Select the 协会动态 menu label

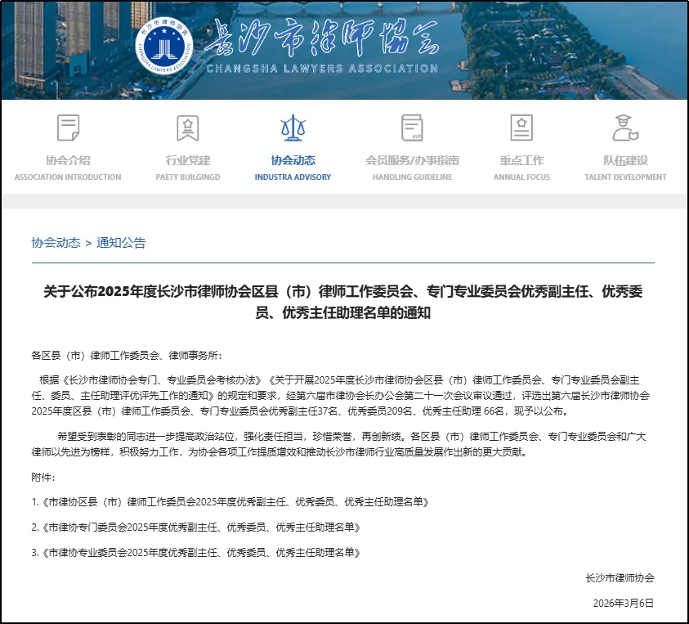(x=293, y=160)
